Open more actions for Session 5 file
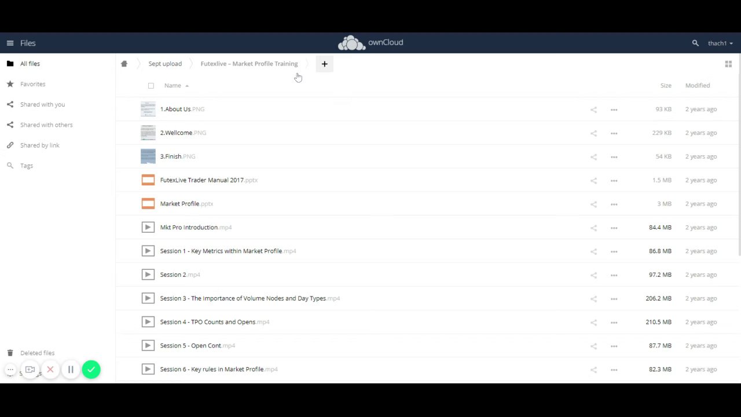Image resolution: width=741 pixels, height=417 pixels. (614, 346)
